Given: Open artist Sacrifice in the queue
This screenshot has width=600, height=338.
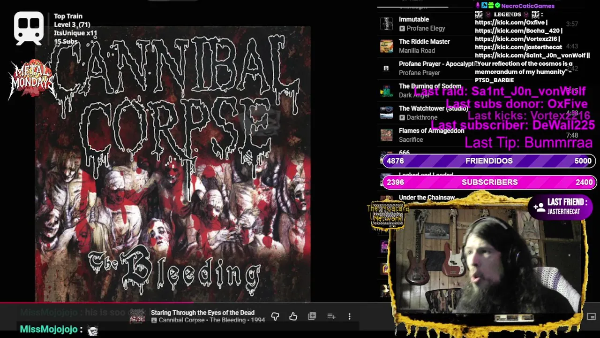Looking at the screenshot, I should click(411, 140).
